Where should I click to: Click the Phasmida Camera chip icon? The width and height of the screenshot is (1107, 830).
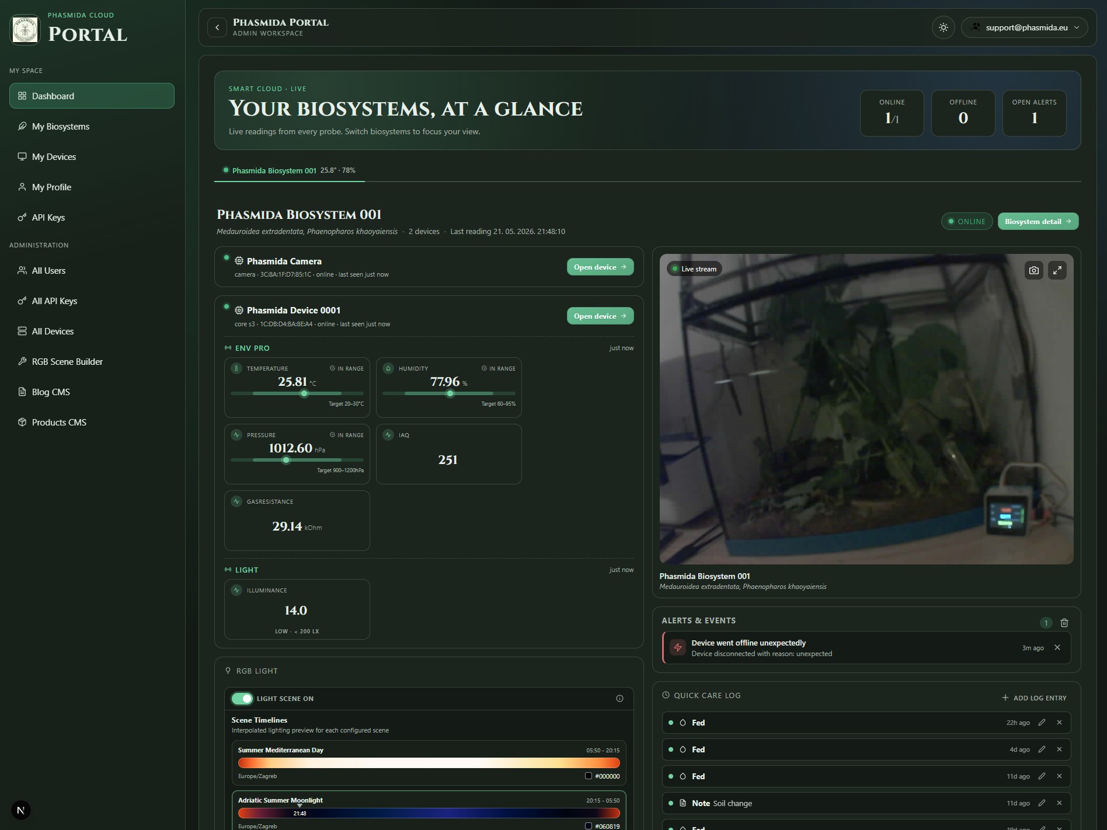click(239, 261)
